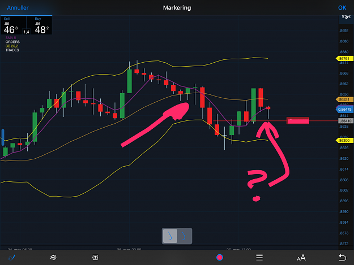Choose the second curve stroke style
Viewport: 354px width, 265px height.
184,236
